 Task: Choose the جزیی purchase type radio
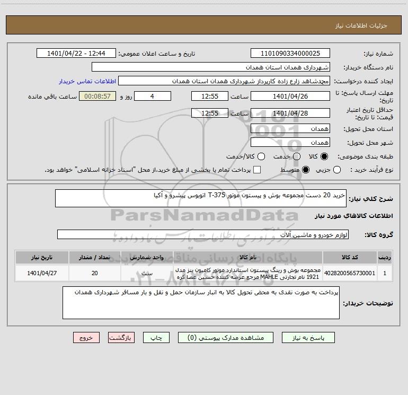[337, 170]
